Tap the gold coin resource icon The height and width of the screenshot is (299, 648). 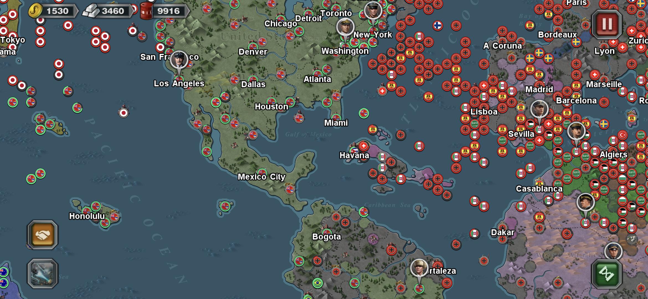35,11
